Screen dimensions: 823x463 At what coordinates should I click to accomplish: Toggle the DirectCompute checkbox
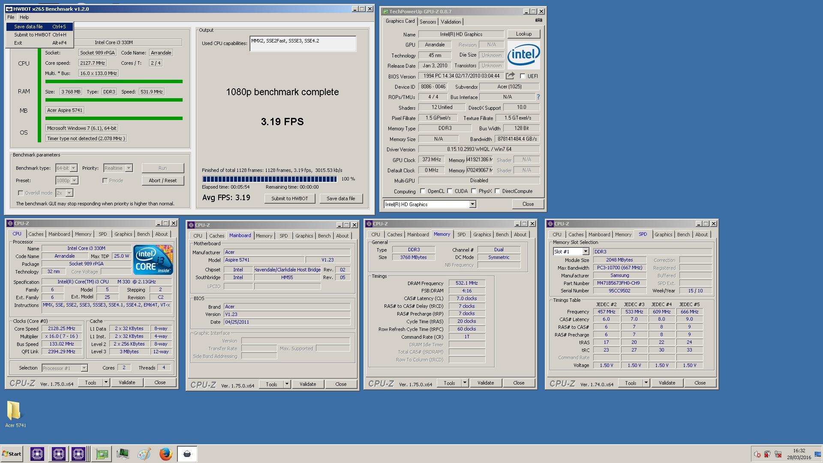click(x=497, y=191)
